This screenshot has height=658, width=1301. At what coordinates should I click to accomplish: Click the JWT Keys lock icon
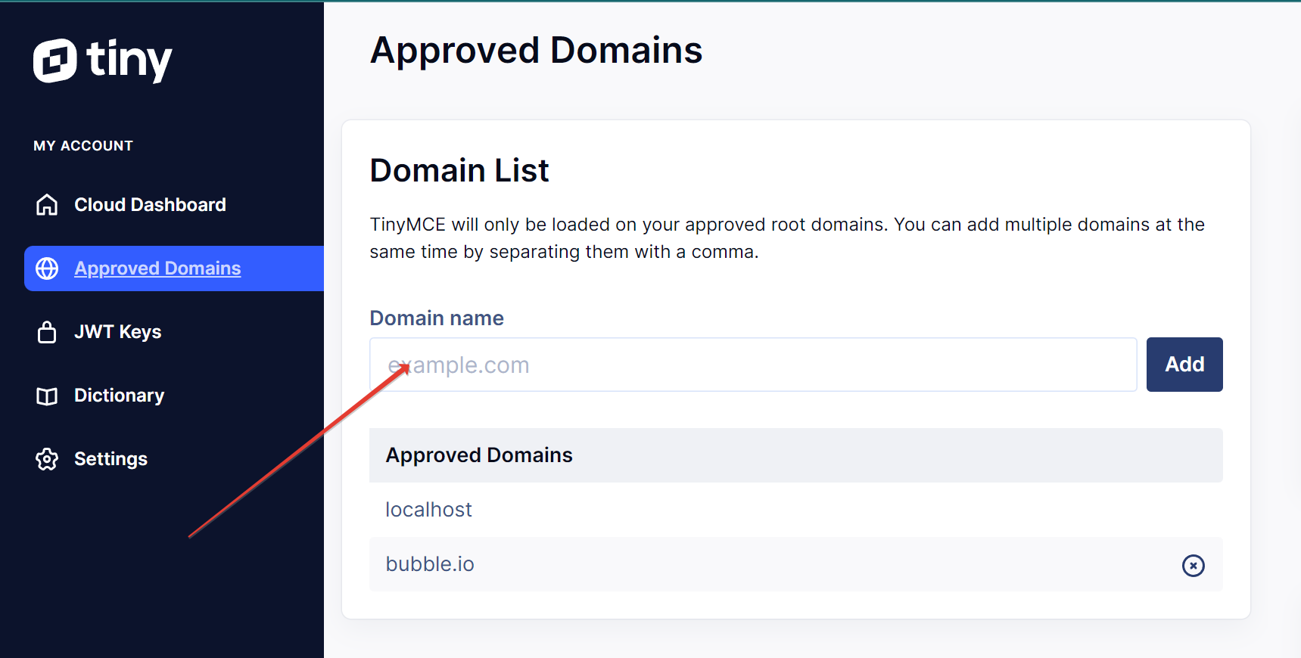(47, 332)
